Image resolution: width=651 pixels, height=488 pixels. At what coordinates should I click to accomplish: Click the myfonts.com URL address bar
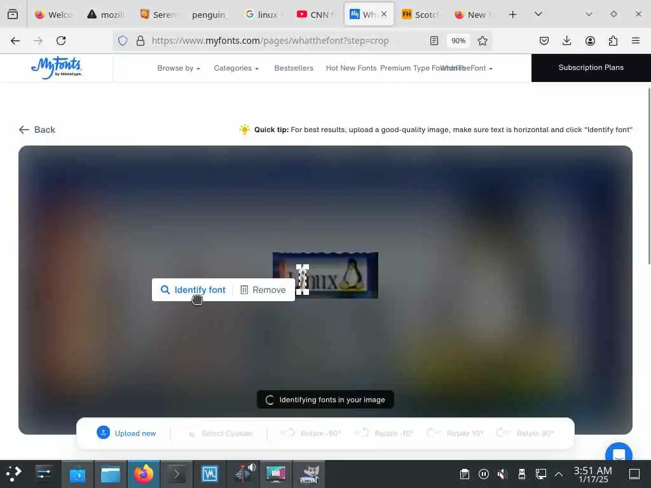tap(270, 41)
